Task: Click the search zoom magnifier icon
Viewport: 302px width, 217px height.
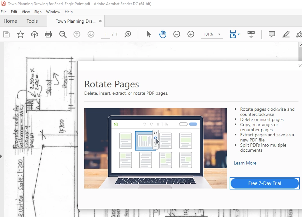Action: (x=128, y=34)
